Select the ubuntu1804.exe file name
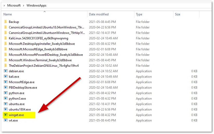This screenshot has height=134, width=214. point(20,109)
